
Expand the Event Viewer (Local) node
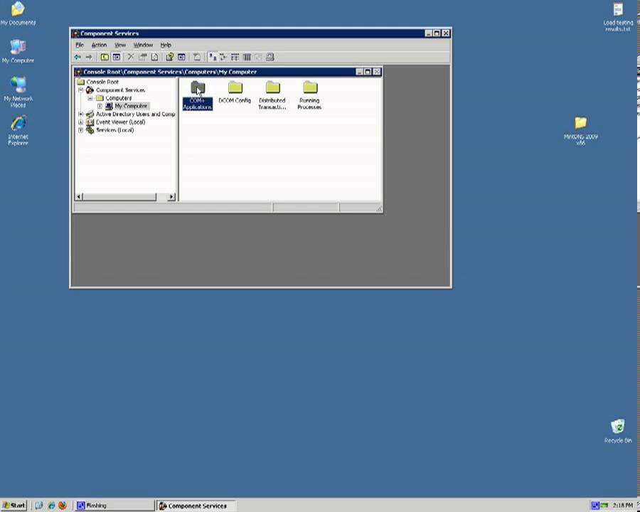(x=81, y=122)
